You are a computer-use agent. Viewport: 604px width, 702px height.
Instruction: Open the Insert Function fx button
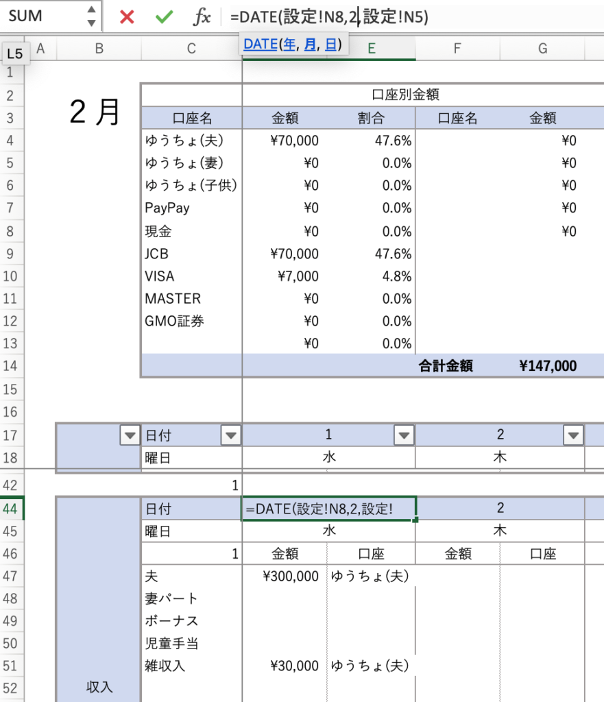(x=202, y=17)
